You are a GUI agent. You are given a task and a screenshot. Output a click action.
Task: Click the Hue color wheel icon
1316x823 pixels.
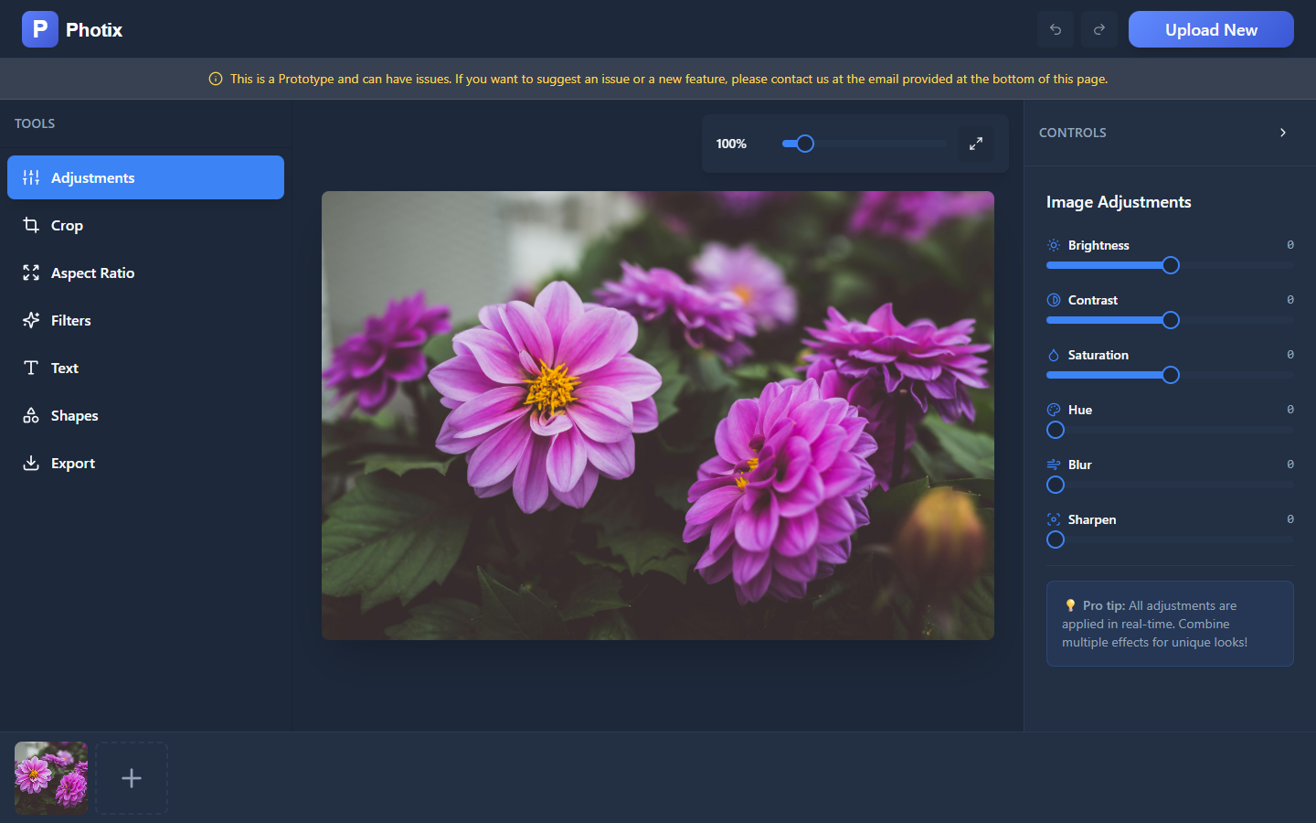pyautogui.click(x=1053, y=409)
